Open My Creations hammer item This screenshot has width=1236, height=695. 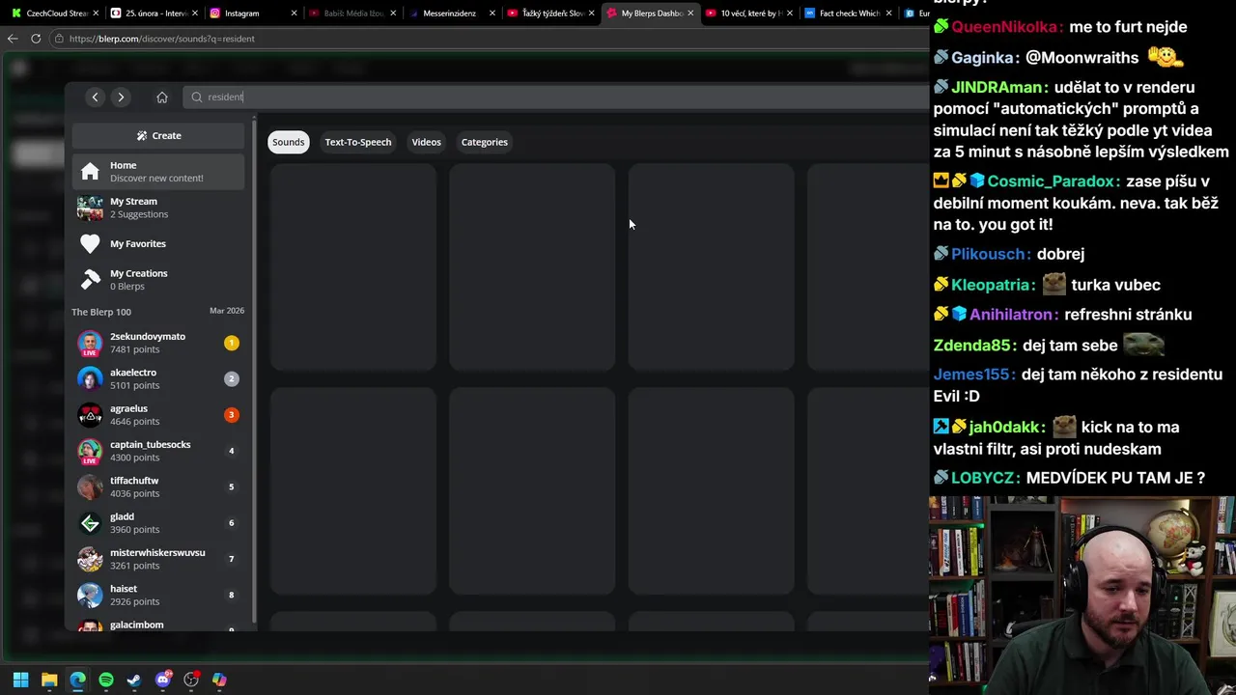pos(158,280)
